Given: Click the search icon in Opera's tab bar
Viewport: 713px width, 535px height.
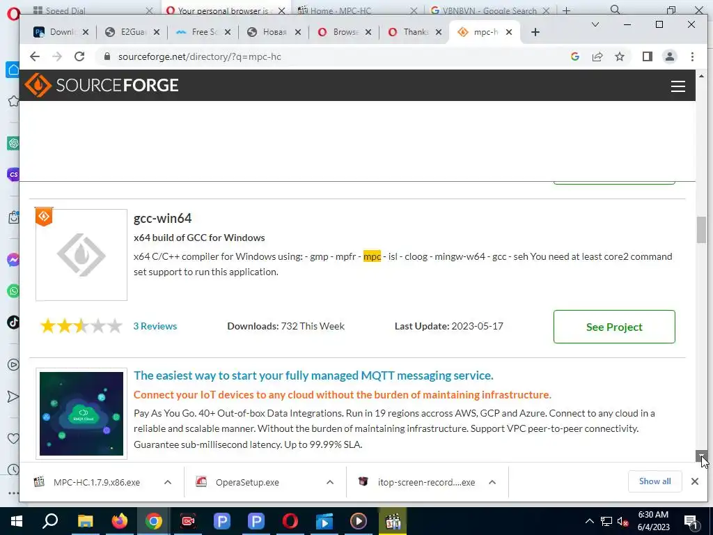Looking at the screenshot, I should (x=616, y=10).
